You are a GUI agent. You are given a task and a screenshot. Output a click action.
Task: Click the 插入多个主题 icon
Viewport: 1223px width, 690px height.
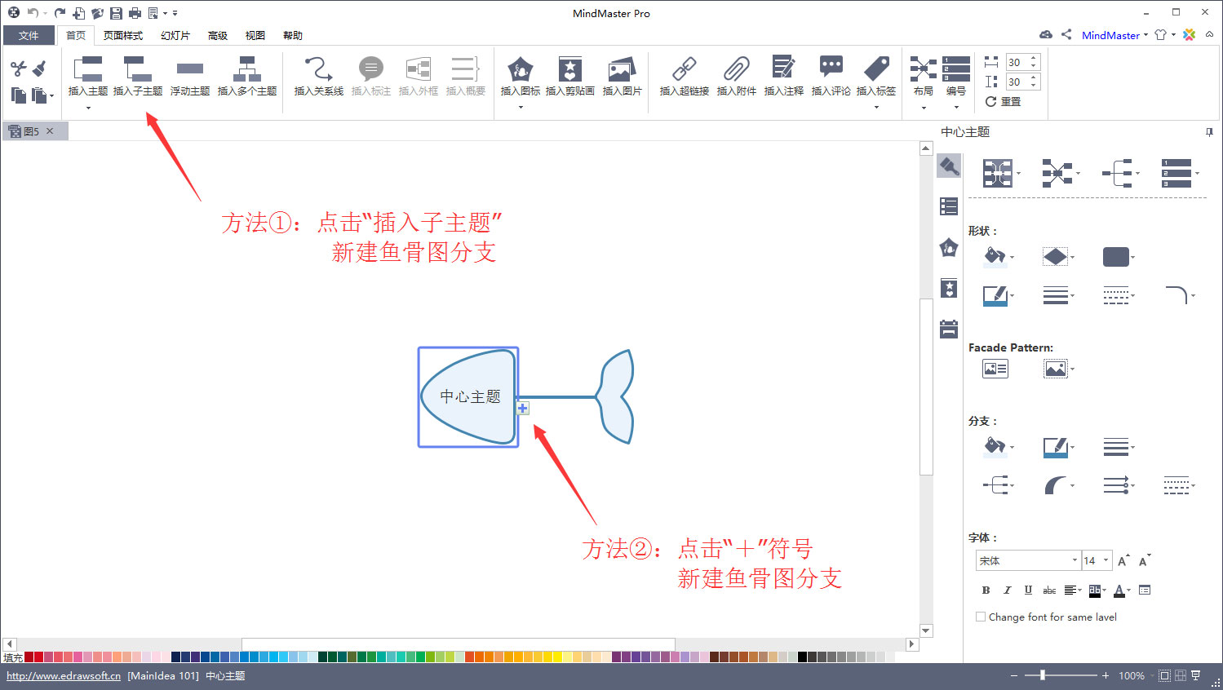click(247, 69)
